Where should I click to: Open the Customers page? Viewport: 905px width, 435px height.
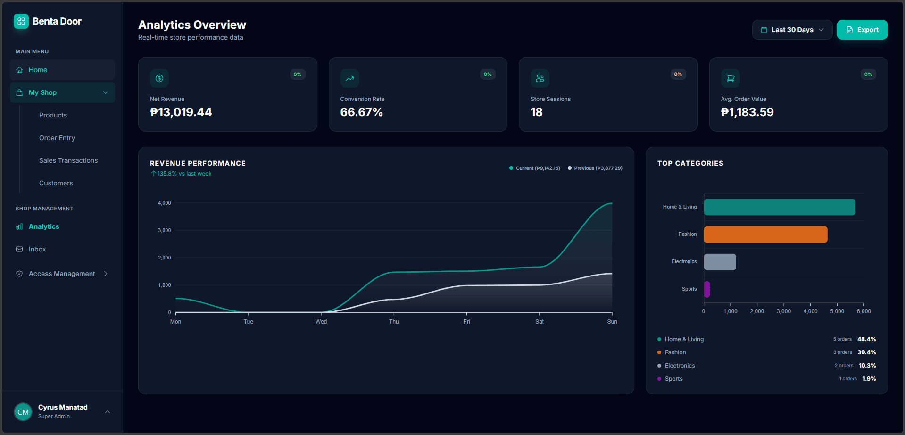tap(56, 183)
